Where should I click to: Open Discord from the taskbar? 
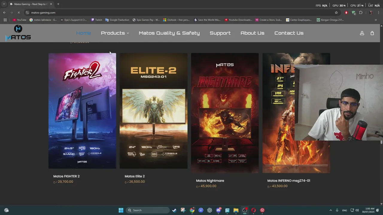218,210
